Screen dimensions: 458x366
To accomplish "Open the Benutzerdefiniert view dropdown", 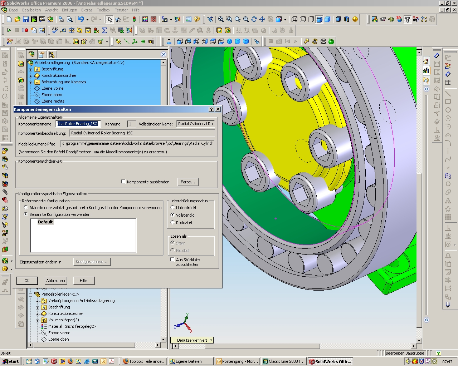I will pyautogui.click(x=211, y=340).
